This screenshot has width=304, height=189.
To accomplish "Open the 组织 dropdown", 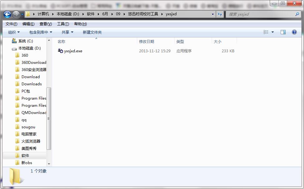I will [x=14, y=32].
